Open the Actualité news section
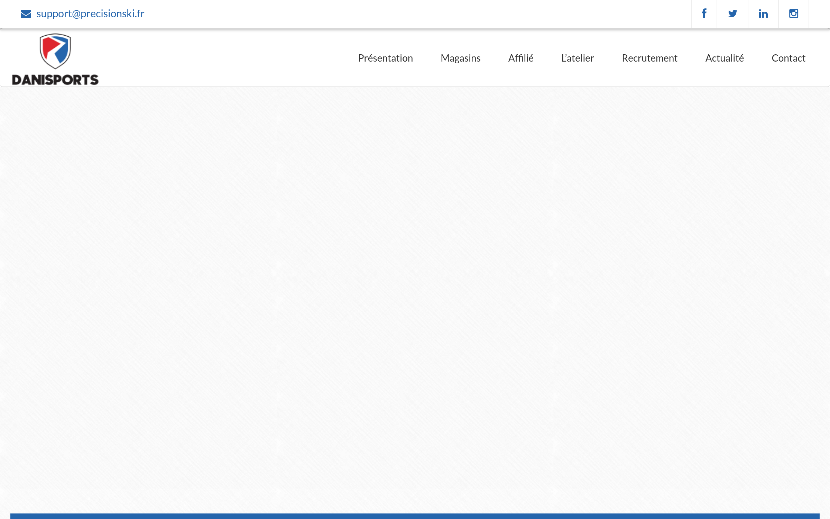Image resolution: width=830 pixels, height=519 pixels. (725, 58)
